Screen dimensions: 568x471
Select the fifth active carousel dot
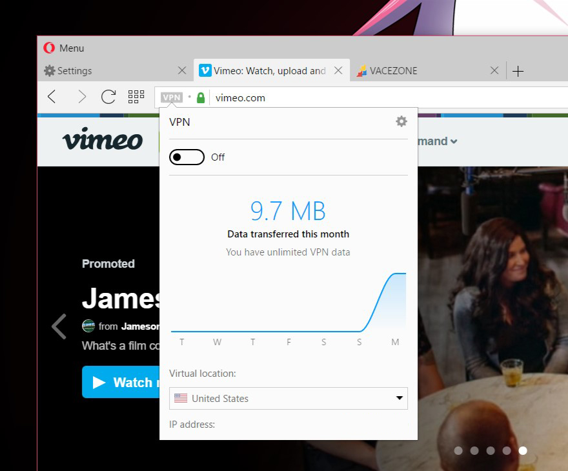pyautogui.click(x=523, y=450)
